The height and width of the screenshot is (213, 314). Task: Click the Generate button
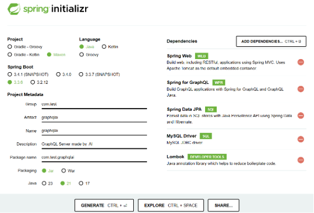click(x=104, y=205)
